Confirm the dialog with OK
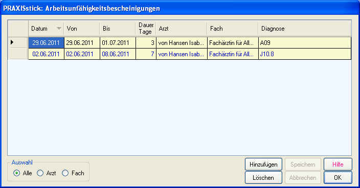The image size is (360, 188). click(x=337, y=178)
